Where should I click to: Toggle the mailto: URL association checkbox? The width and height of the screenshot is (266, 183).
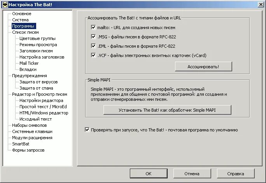pos(93,28)
